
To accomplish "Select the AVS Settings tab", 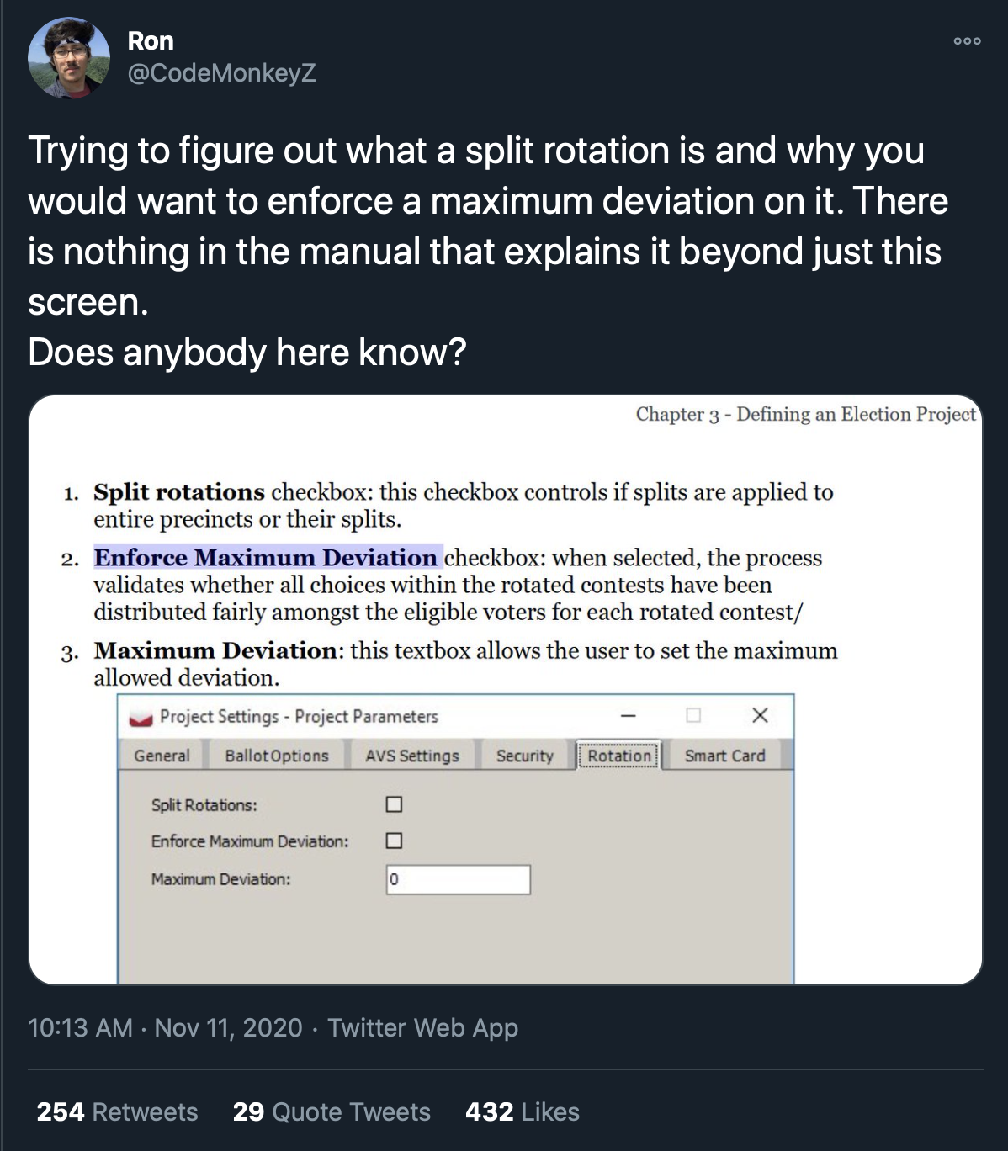I will tap(412, 756).
